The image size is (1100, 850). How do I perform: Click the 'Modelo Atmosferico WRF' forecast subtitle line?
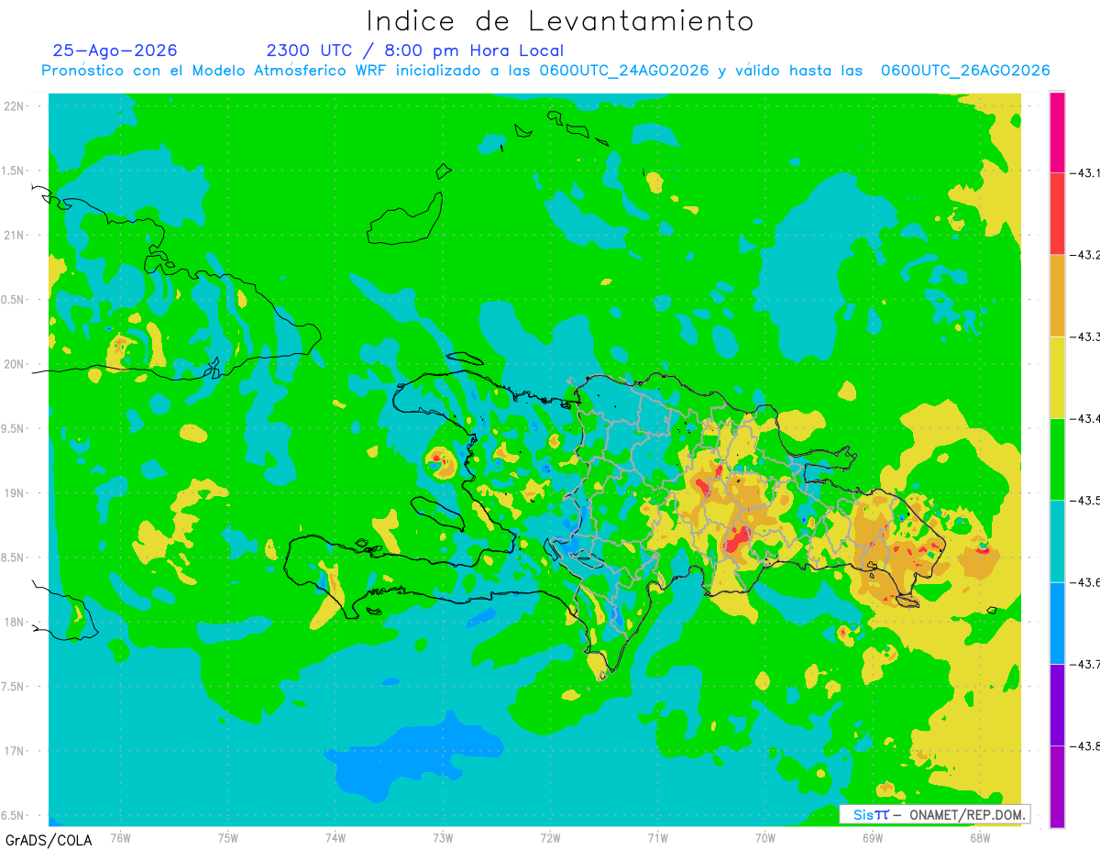click(x=545, y=71)
